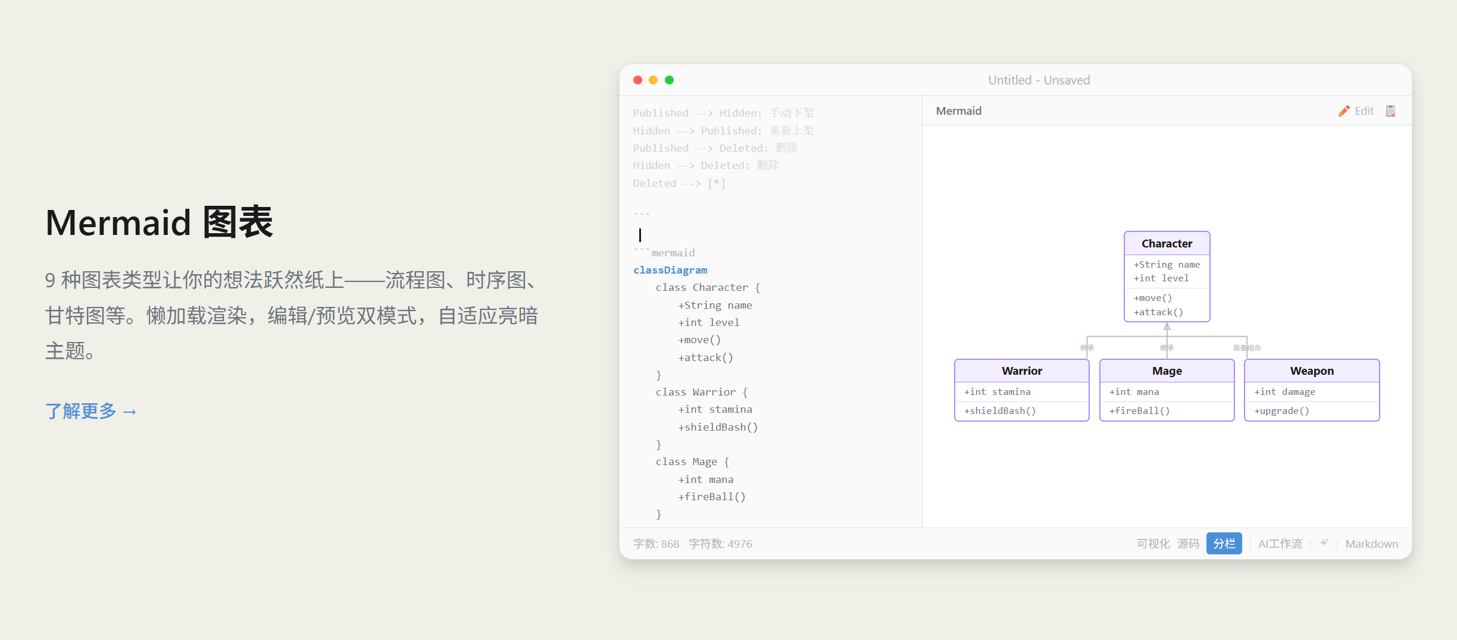Click 'Hidden --> Published: 重新上架' line
Screen dimensions: 1457x640
[723, 131]
